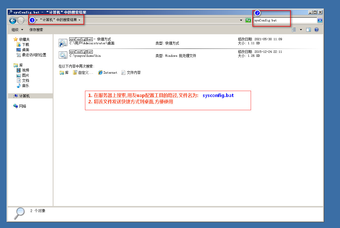Open the help question mark icon

pyautogui.click(x=317, y=30)
